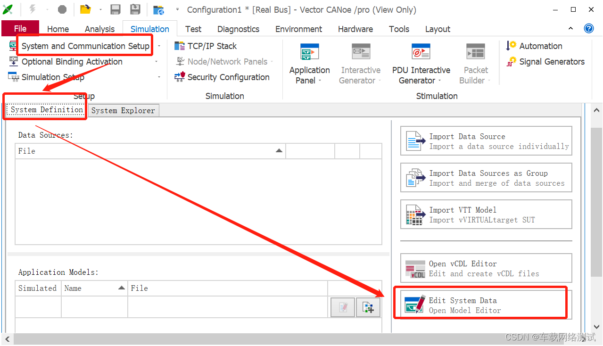Sort Data Sources by the File column

click(x=150, y=151)
